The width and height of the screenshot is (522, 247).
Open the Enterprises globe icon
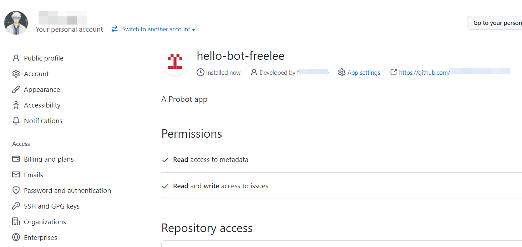(16, 237)
